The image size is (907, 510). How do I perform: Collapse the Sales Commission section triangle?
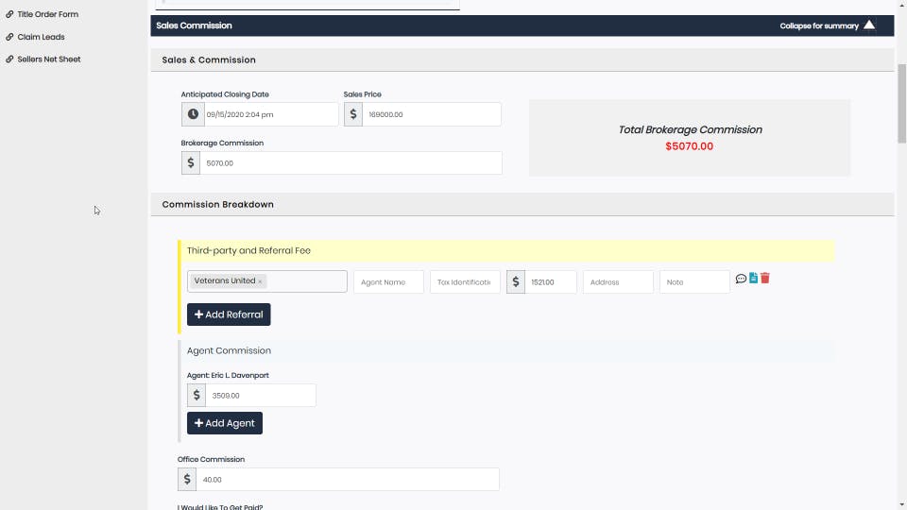click(x=869, y=25)
